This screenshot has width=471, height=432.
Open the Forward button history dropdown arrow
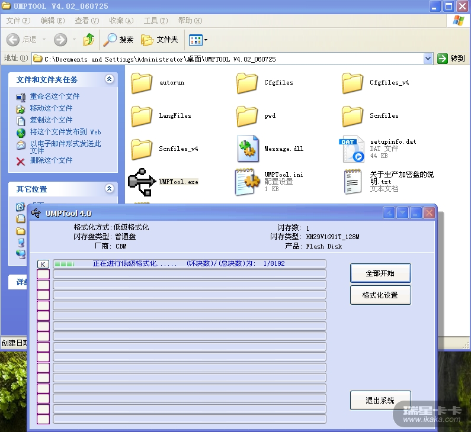[x=74, y=39]
